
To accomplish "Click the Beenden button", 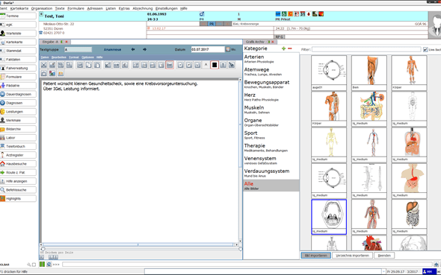I will [x=384, y=256].
